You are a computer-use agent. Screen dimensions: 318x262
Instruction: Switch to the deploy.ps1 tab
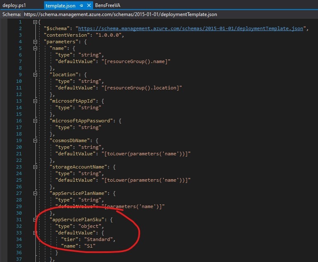[14, 6]
